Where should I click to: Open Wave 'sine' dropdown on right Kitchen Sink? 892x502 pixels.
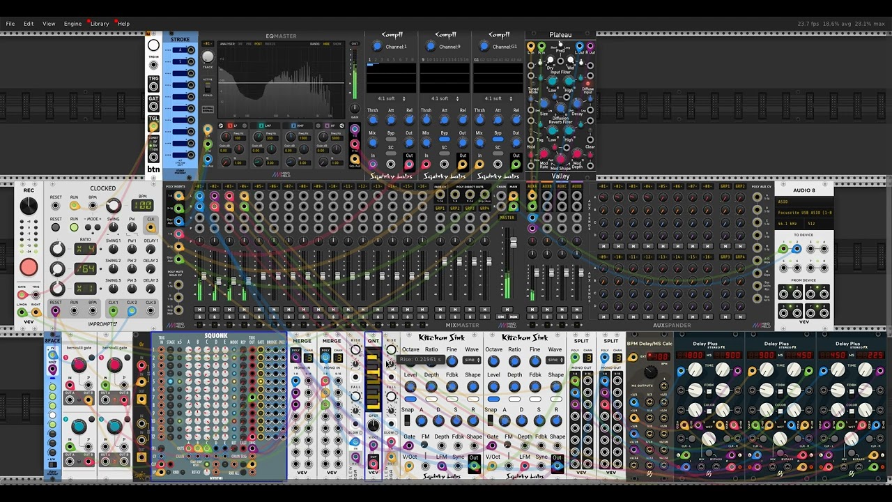tap(555, 360)
